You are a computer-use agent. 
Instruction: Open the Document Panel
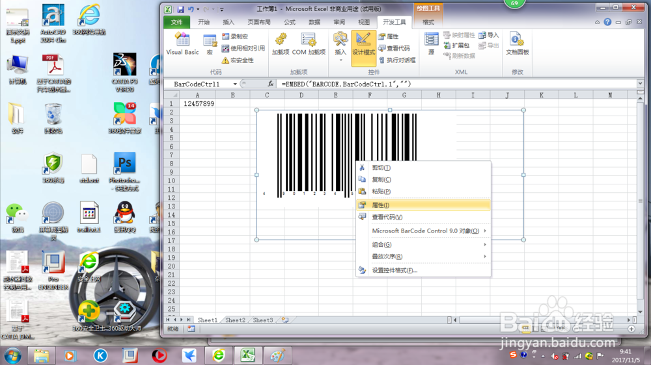tap(517, 44)
